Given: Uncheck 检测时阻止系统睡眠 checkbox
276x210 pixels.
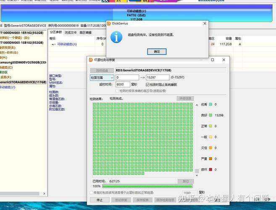Looking at the screenshot, I should pyautogui.click(x=147, y=85).
